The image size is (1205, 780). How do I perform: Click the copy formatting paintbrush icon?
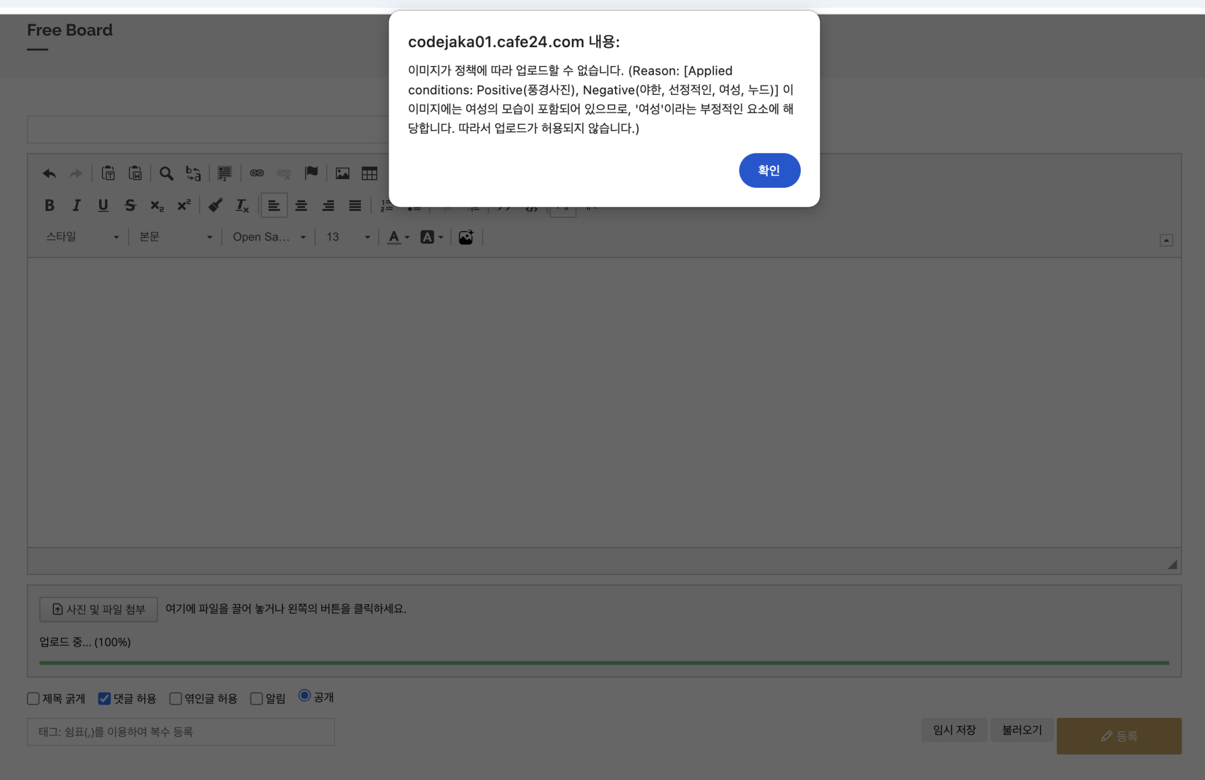[215, 205]
